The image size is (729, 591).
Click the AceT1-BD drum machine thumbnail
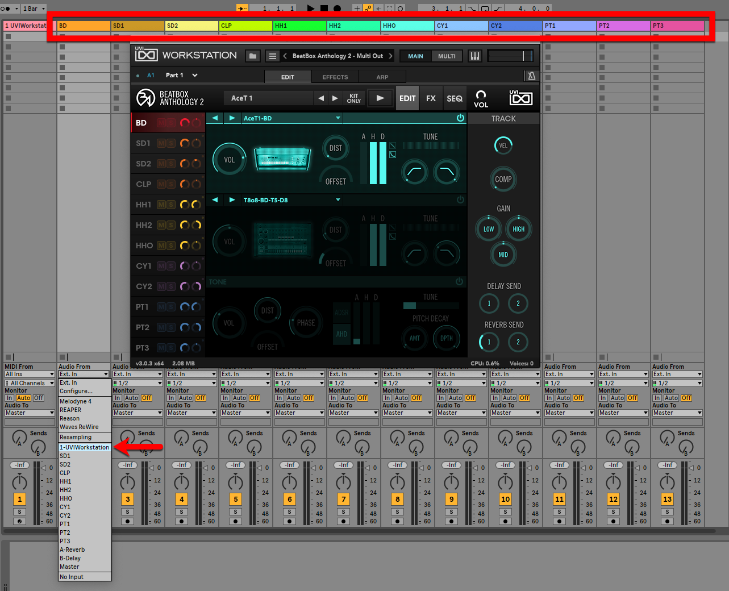(x=283, y=159)
